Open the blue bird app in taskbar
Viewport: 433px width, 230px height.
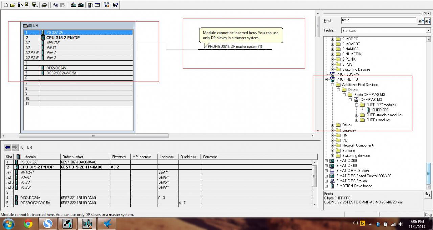[x=107, y=224]
